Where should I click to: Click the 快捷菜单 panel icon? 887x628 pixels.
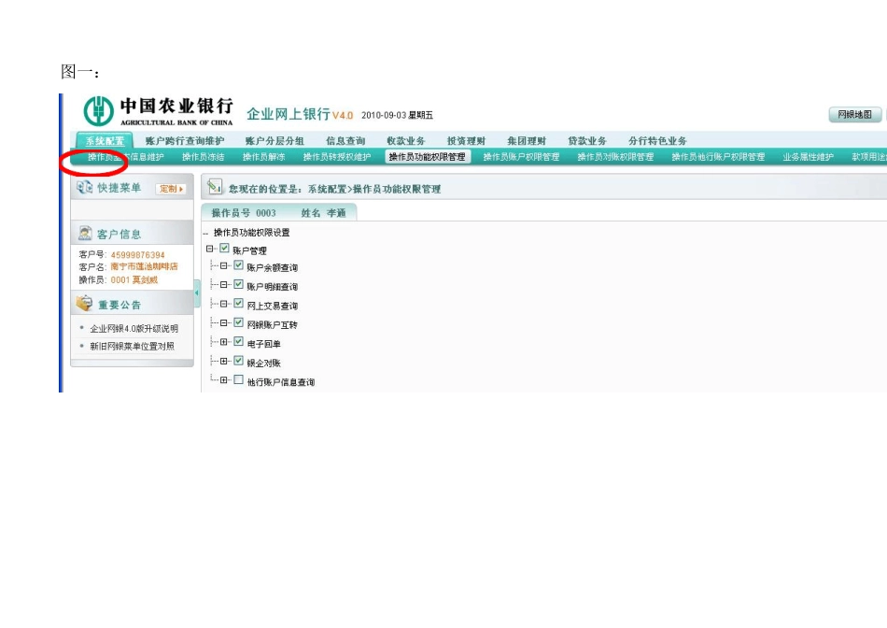click(85, 188)
